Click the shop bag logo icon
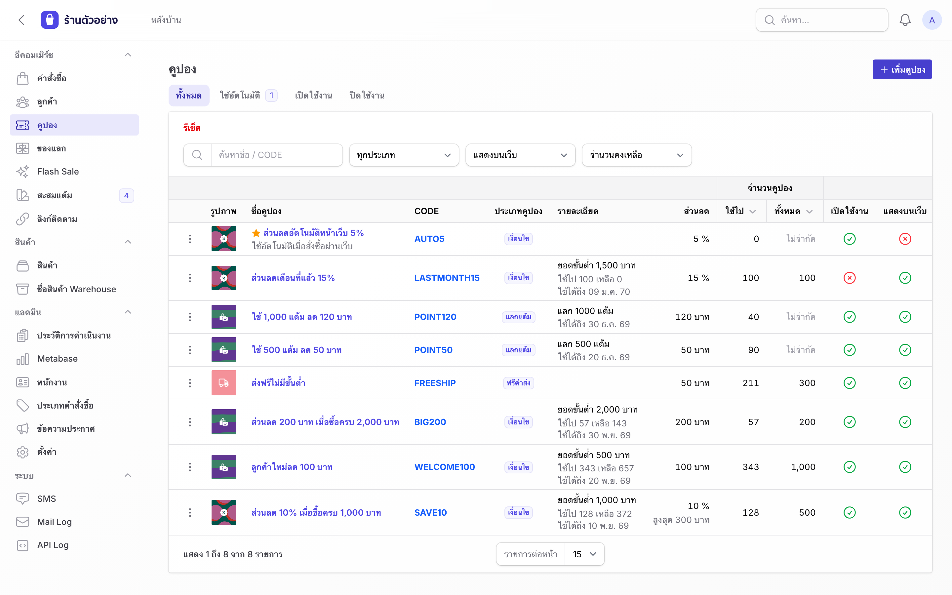Screen dimensions: 952x595 click(50, 20)
